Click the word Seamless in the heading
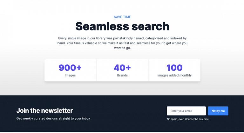The height and width of the screenshot is (133, 244). [99, 26]
